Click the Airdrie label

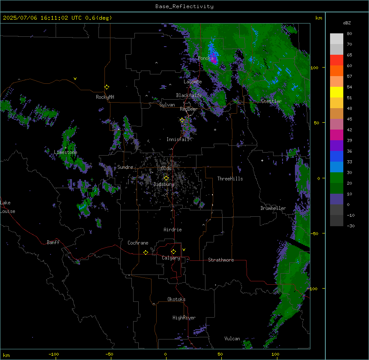coord(173,230)
